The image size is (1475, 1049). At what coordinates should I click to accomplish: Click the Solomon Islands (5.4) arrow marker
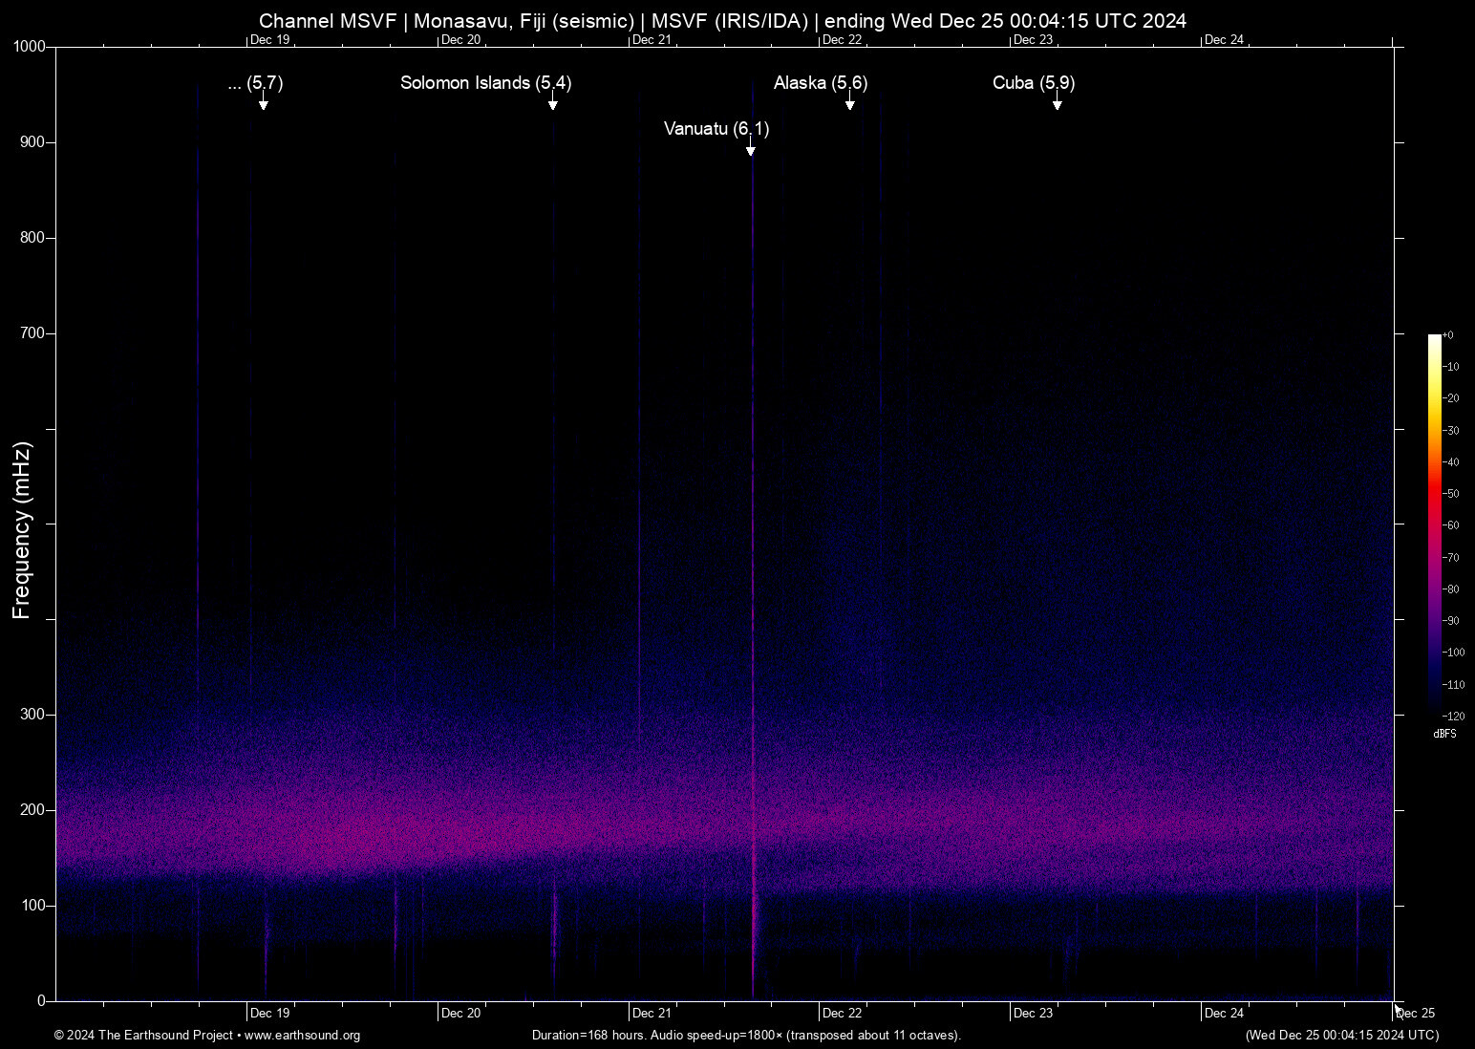[x=552, y=103]
